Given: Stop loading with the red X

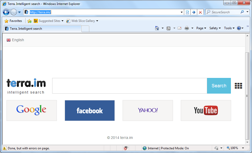Looking at the screenshot, I should 200,12.
